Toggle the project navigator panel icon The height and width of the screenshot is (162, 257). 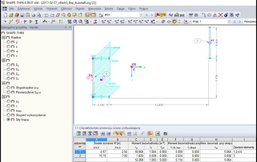(x=88, y=15)
